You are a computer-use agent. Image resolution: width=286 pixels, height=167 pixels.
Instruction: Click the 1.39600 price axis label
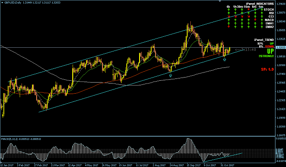point(281,4)
